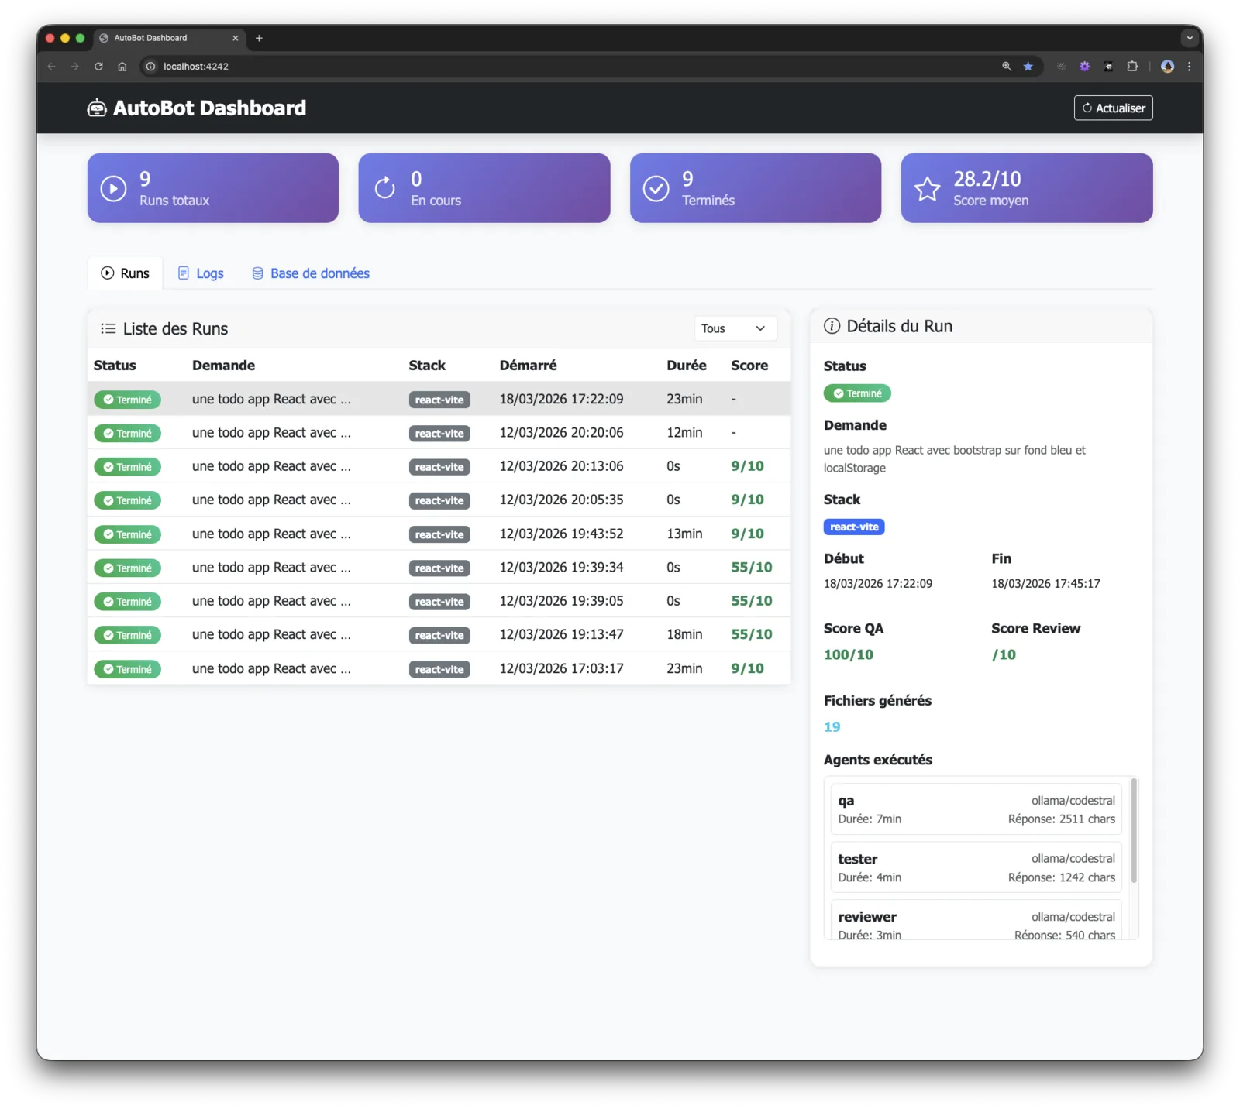This screenshot has width=1240, height=1109.
Task: Click the Terminé badge of the 17:03:17 run
Action: [128, 669]
